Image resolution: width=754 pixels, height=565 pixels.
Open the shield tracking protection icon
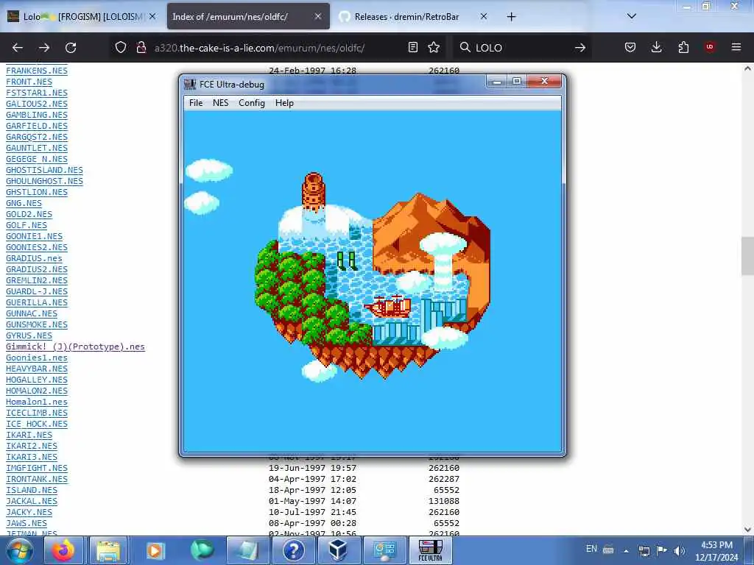point(121,47)
